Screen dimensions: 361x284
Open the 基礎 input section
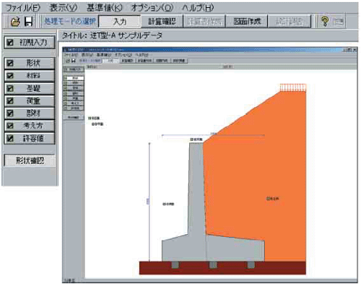coord(30,88)
